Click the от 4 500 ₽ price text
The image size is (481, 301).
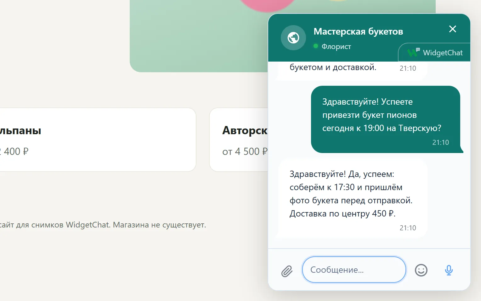point(245,151)
